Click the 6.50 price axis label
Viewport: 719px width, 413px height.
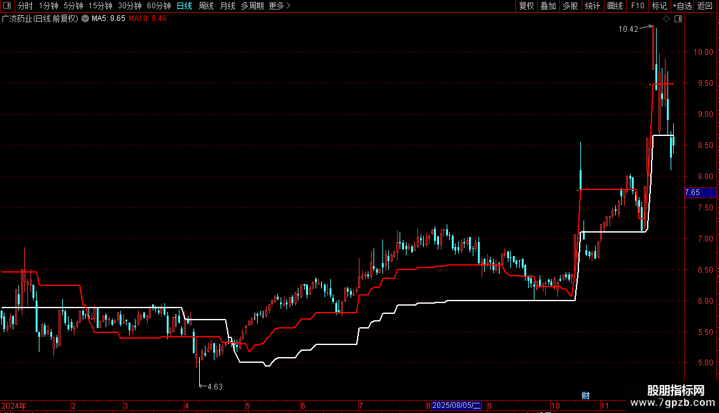click(705, 270)
